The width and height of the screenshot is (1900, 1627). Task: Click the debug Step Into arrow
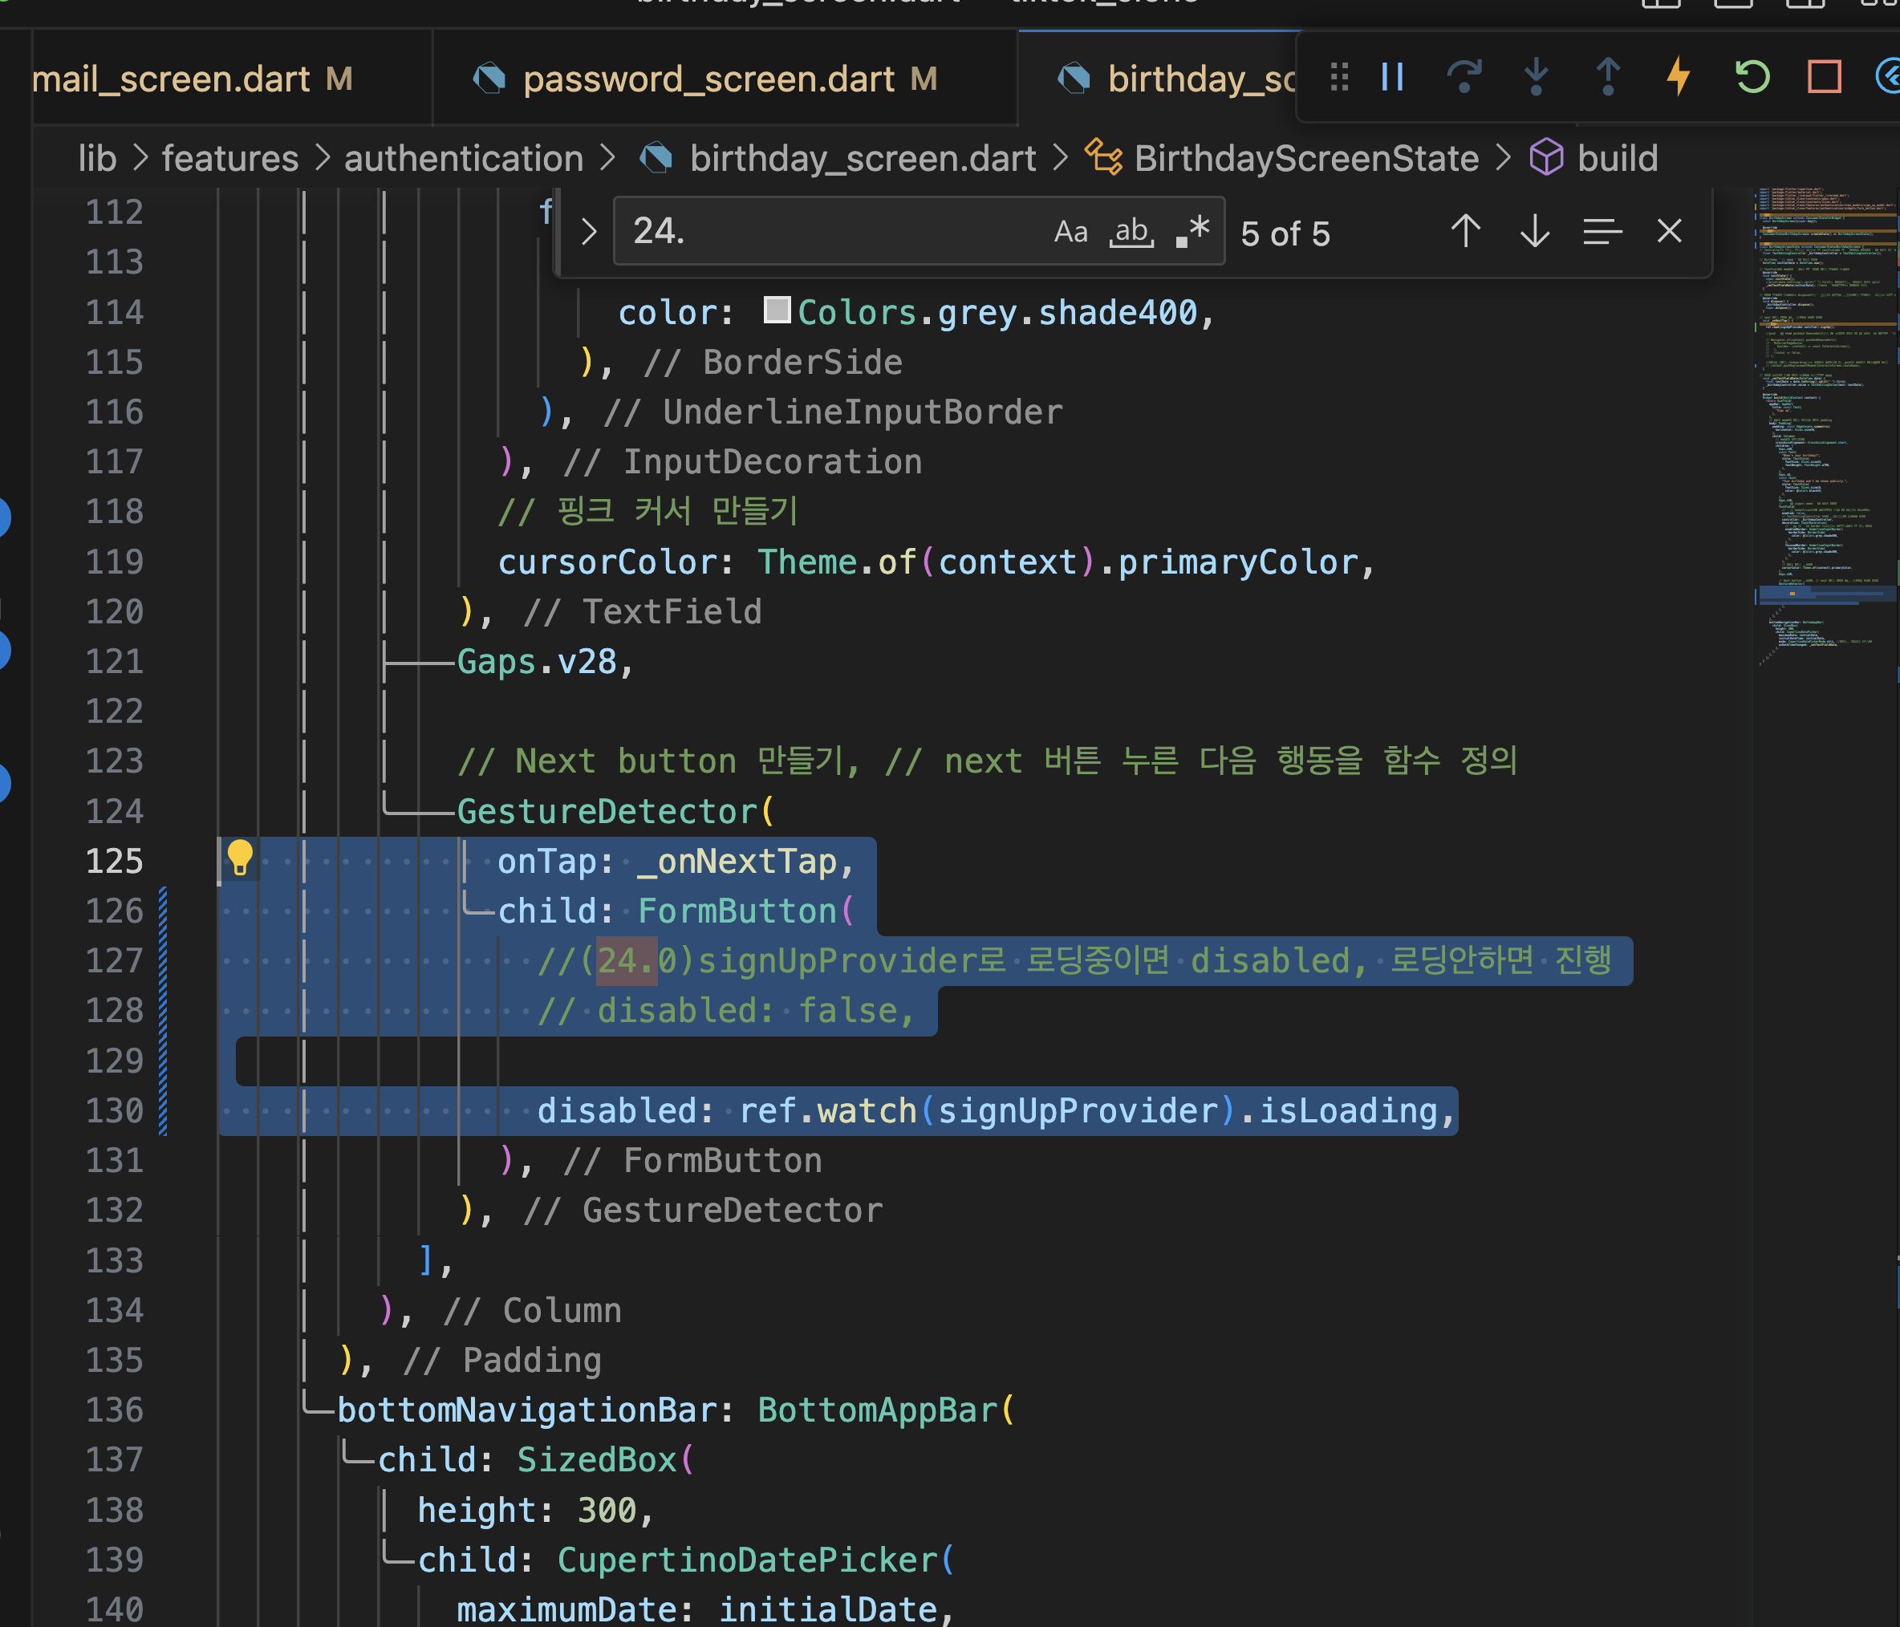[x=1536, y=77]
